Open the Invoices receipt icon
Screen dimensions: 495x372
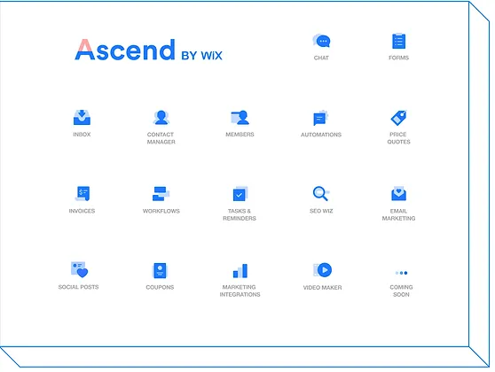point(82,194)
